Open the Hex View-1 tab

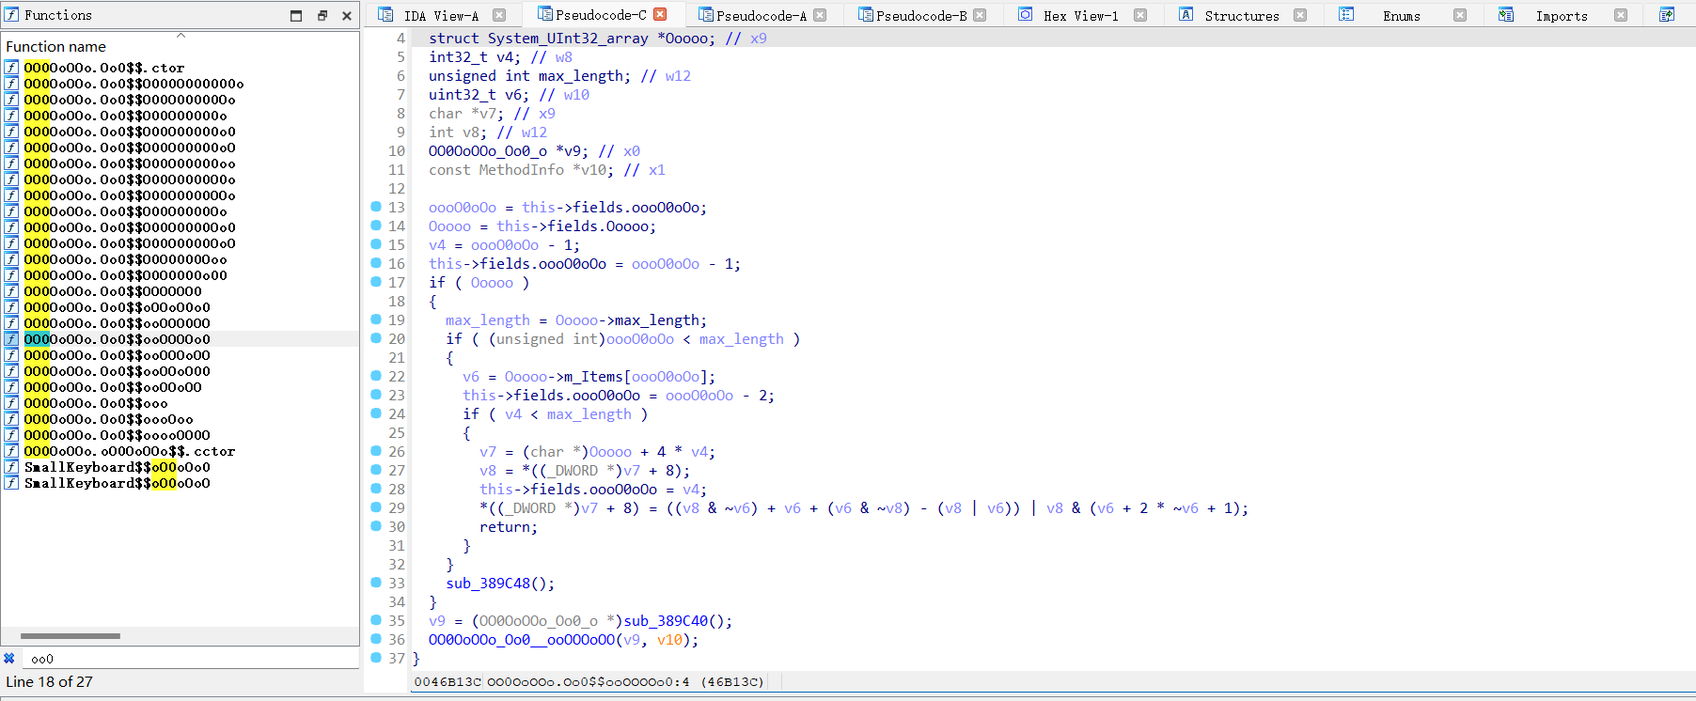(1081, 15)
